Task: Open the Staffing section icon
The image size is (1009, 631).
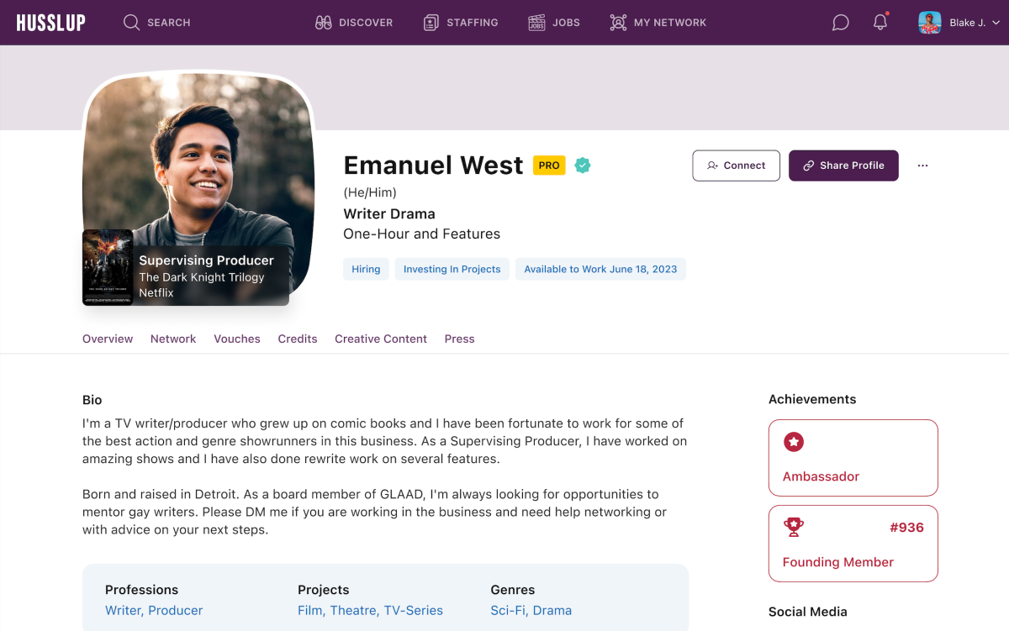Action: [x=431, y=23]
